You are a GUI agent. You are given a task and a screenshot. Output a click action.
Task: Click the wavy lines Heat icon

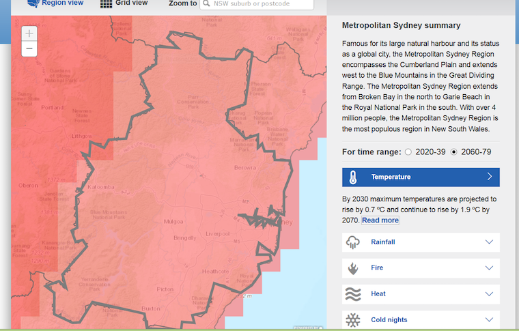click(x=353, y=294)
